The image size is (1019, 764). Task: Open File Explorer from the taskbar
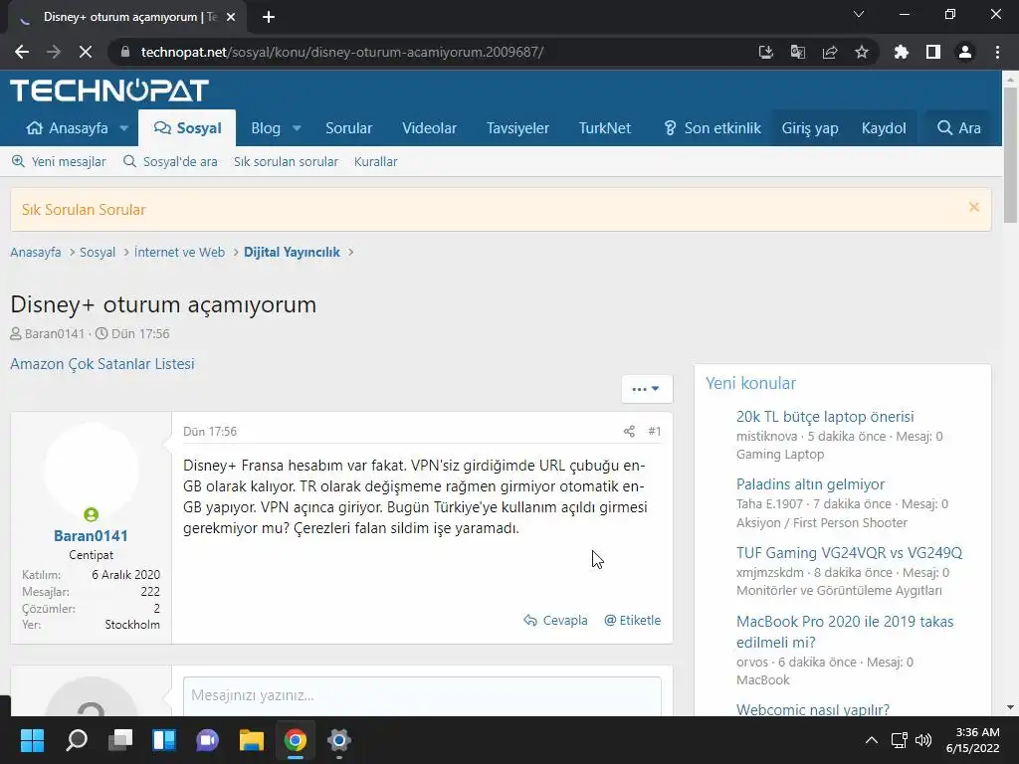[252, 740]
